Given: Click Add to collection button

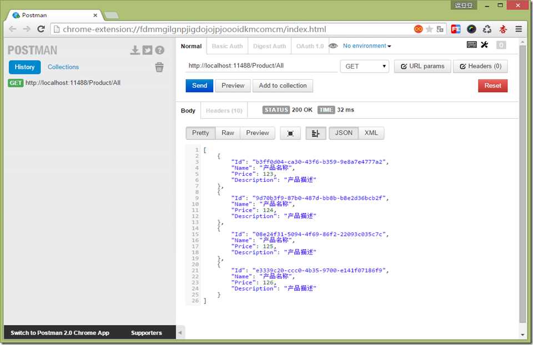Looking at the screenshot, I should (x=283, y=85).
